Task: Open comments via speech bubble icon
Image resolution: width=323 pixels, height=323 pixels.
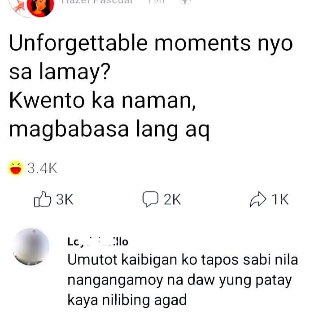Action: pos(150,199)
